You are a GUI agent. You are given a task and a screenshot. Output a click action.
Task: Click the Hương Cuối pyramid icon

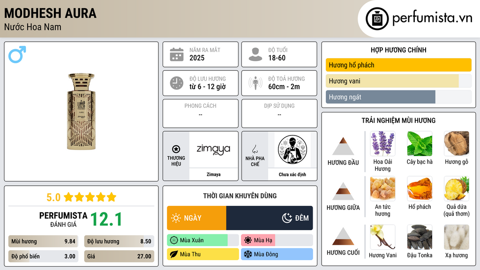point(343,236)
